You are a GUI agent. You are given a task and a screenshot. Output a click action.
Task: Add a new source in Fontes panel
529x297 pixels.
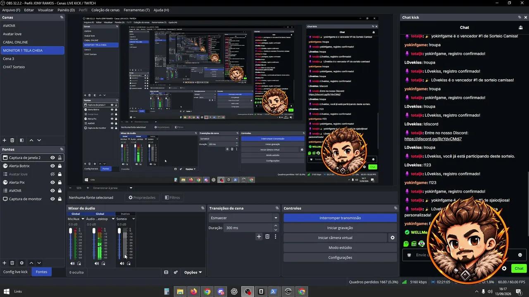(x=5, y=263)
